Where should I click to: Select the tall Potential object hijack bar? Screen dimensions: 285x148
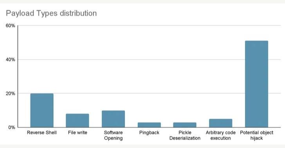(256, 84)
